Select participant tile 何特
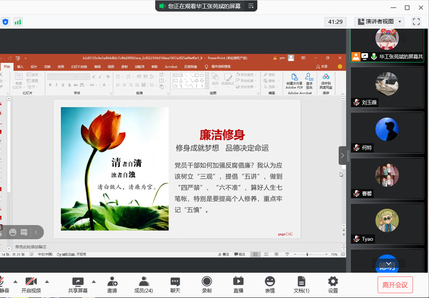The width and height of the screenshot is (429, 298). 387,132
